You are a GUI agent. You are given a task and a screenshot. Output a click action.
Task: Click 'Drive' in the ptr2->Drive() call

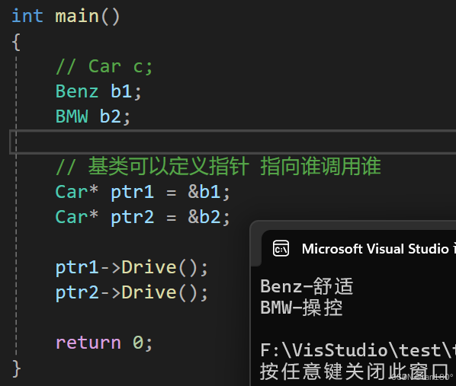(149, 292)
